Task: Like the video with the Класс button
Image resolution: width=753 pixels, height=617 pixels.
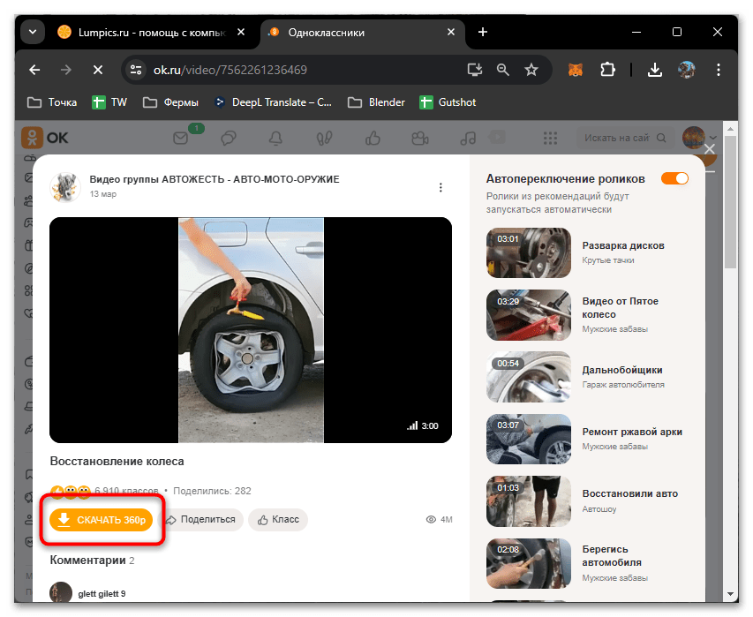Action: [277, 520]
